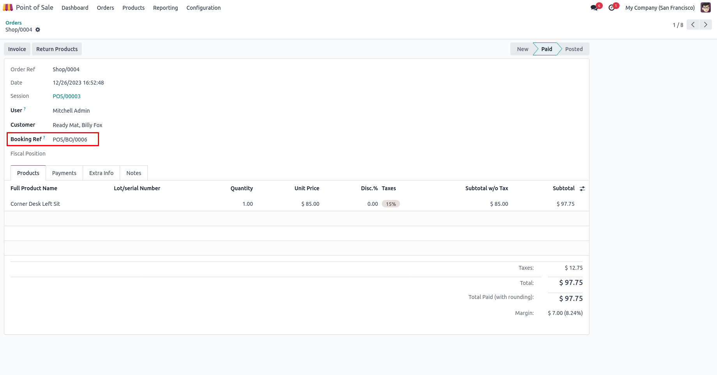This screenshot has width=717, height=375.
Task: Expand the Configuration menu
Action: coord(203,8)
